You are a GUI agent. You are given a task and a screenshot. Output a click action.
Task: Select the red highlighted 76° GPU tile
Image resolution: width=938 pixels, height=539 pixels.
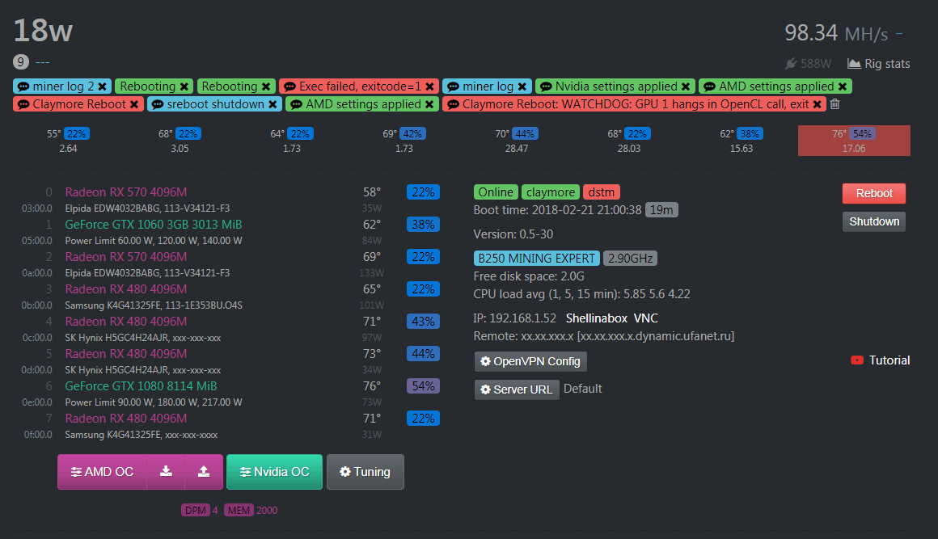click(854, 141)
